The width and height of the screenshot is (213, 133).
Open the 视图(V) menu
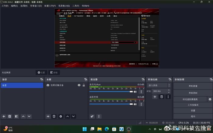(24, 6)
